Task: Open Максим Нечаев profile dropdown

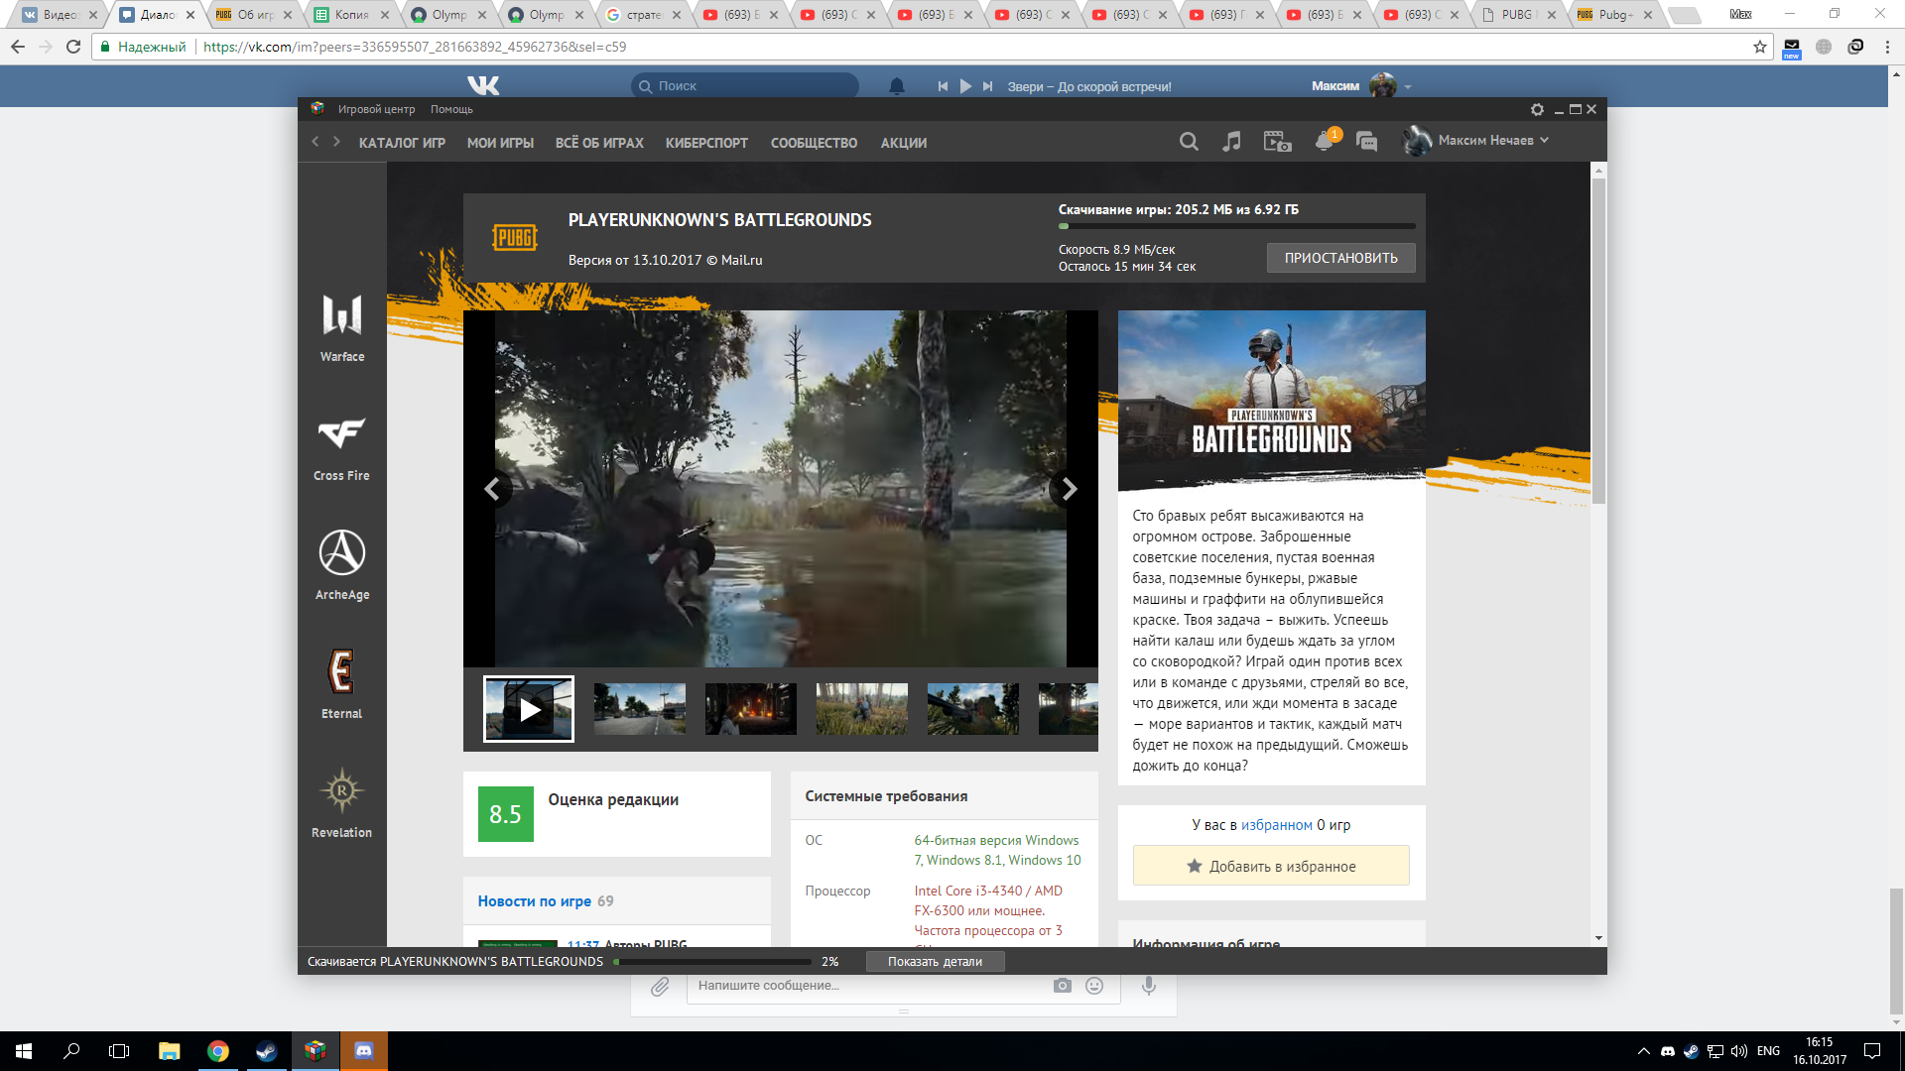Action: coord(1475,141)
